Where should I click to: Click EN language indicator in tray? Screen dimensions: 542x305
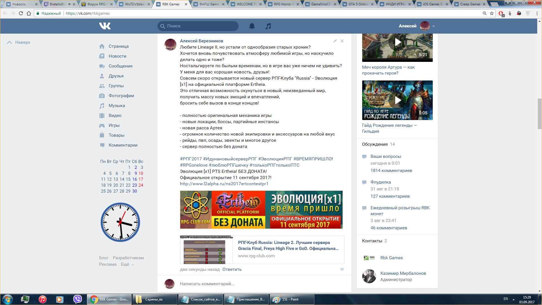[506, 299]
